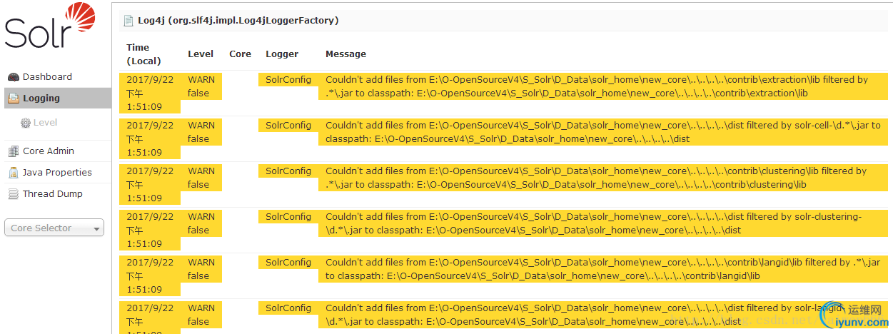Screen dimensions: 893x334
Task: Click the Level gear icon
Action: pyautogui.click(x=26, y=123)
